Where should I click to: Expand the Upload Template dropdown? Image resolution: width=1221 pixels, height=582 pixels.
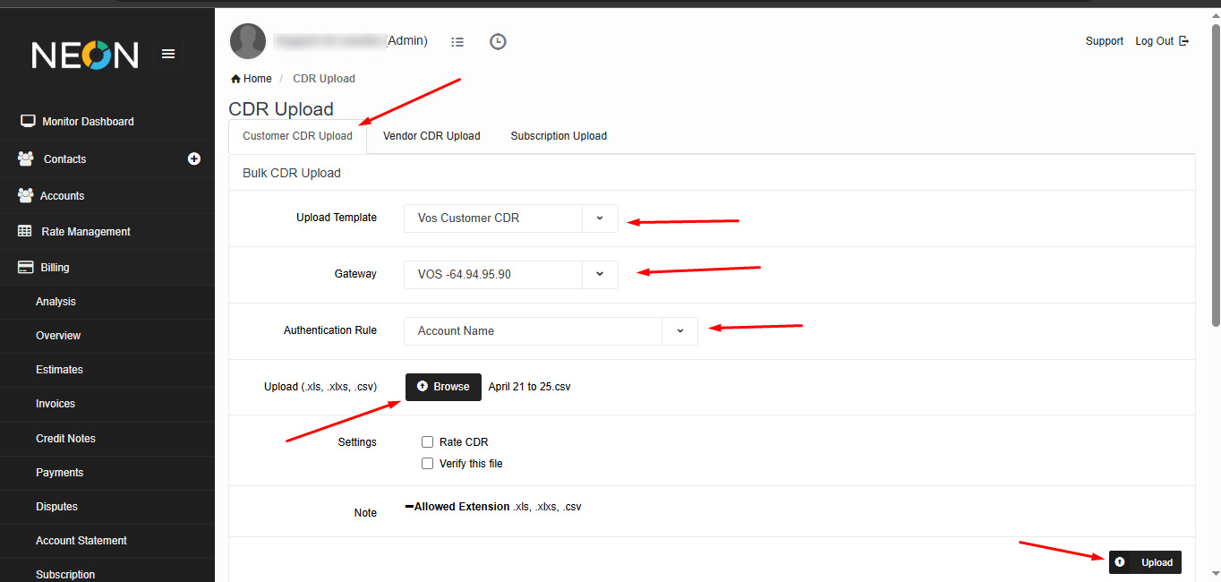click(x=600, y=218)
